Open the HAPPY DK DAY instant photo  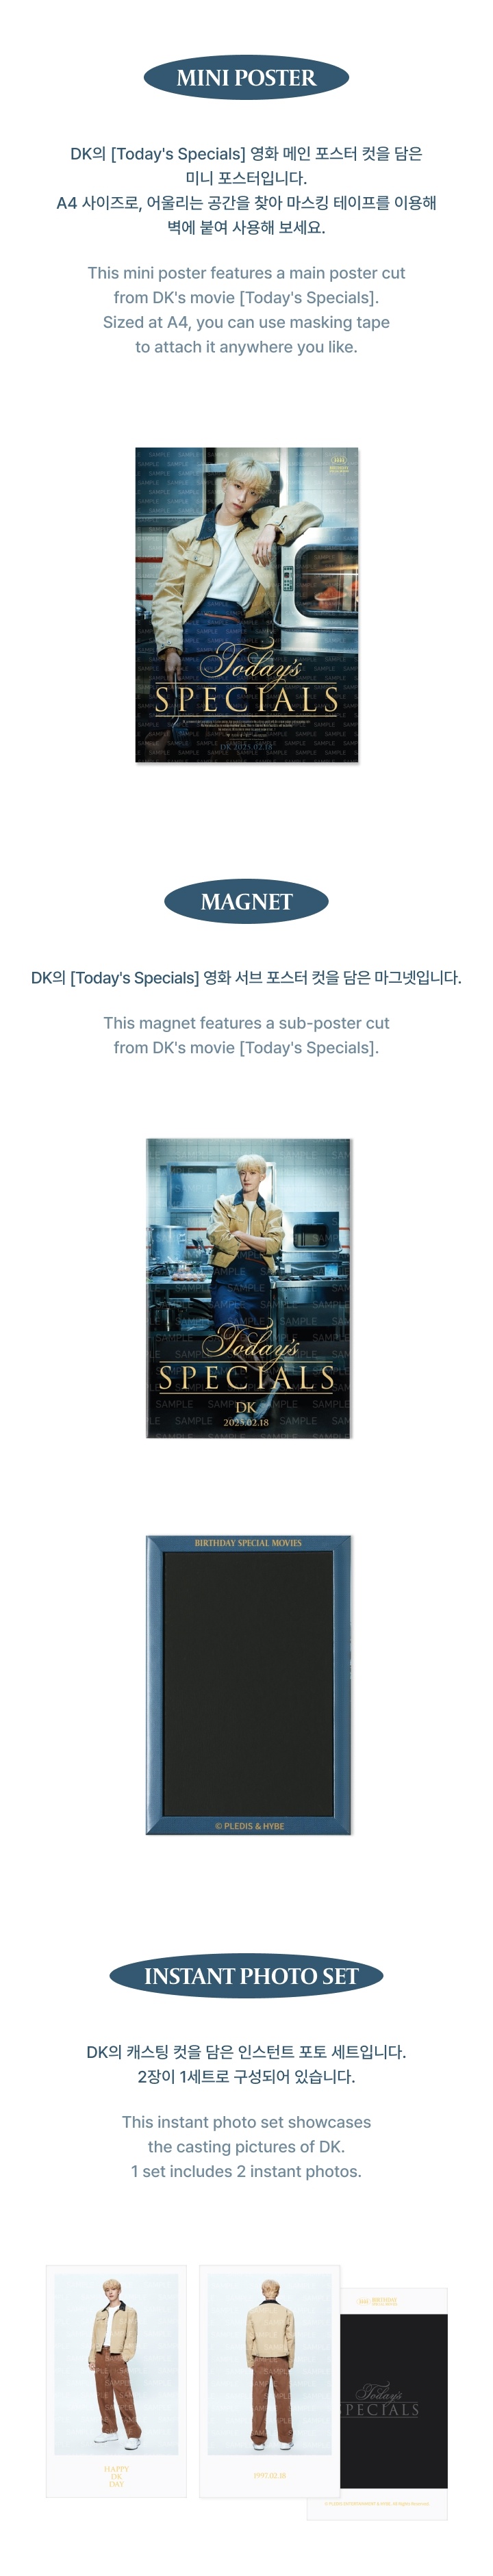(116, 2380)
